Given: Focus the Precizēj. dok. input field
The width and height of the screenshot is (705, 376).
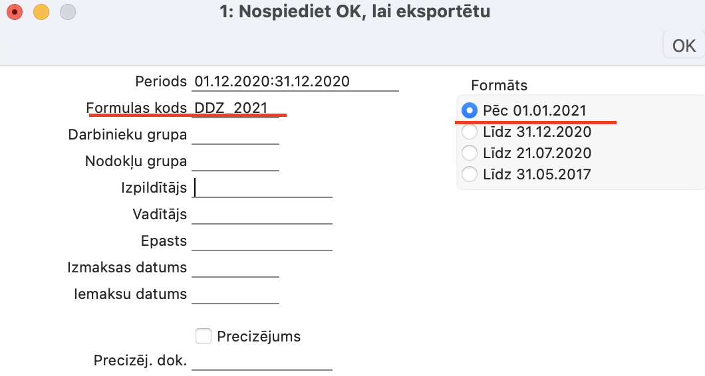Looking at the screenshot, I should 261,361.
